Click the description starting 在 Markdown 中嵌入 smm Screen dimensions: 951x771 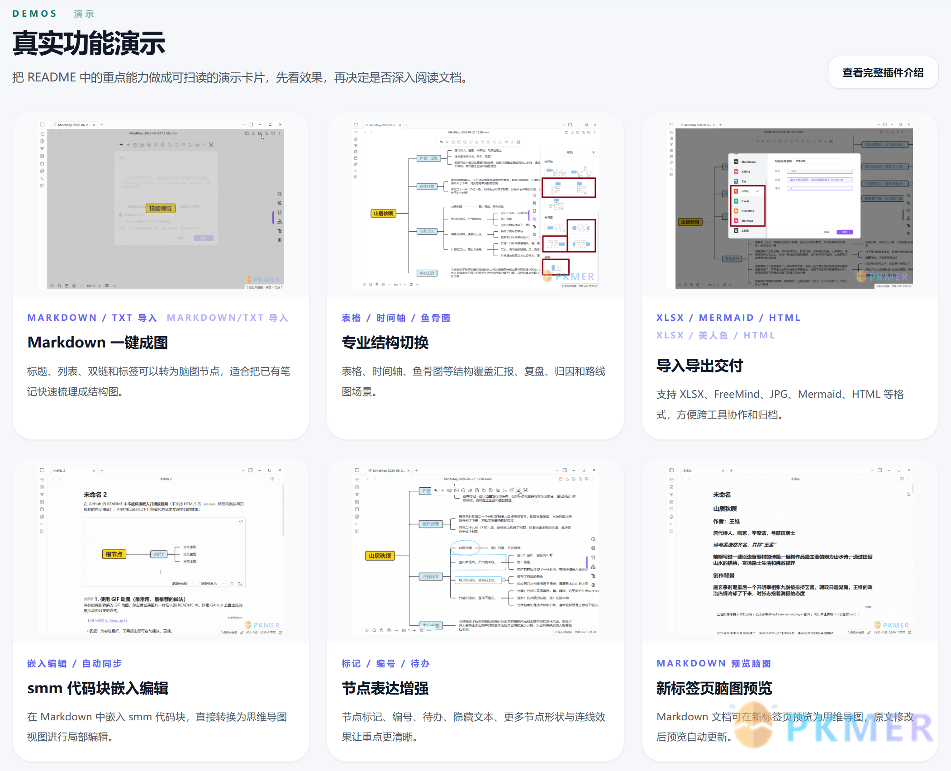(157, 727)
